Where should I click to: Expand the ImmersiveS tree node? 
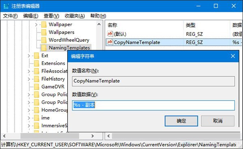(x=29, y=125)
